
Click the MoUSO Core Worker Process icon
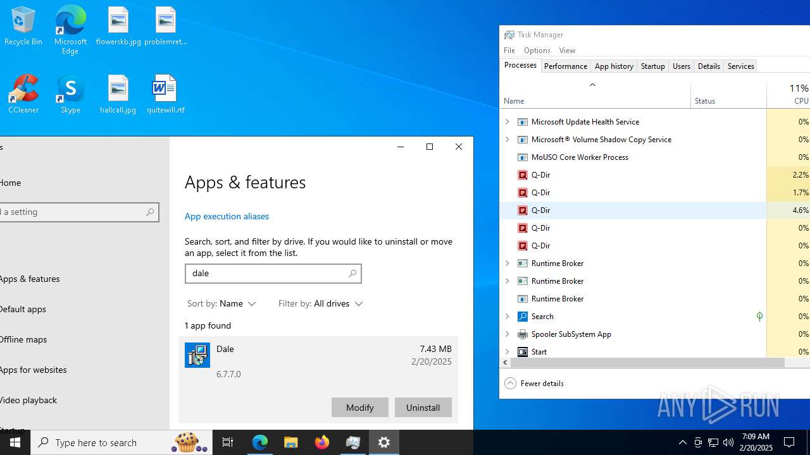[523, 157]
